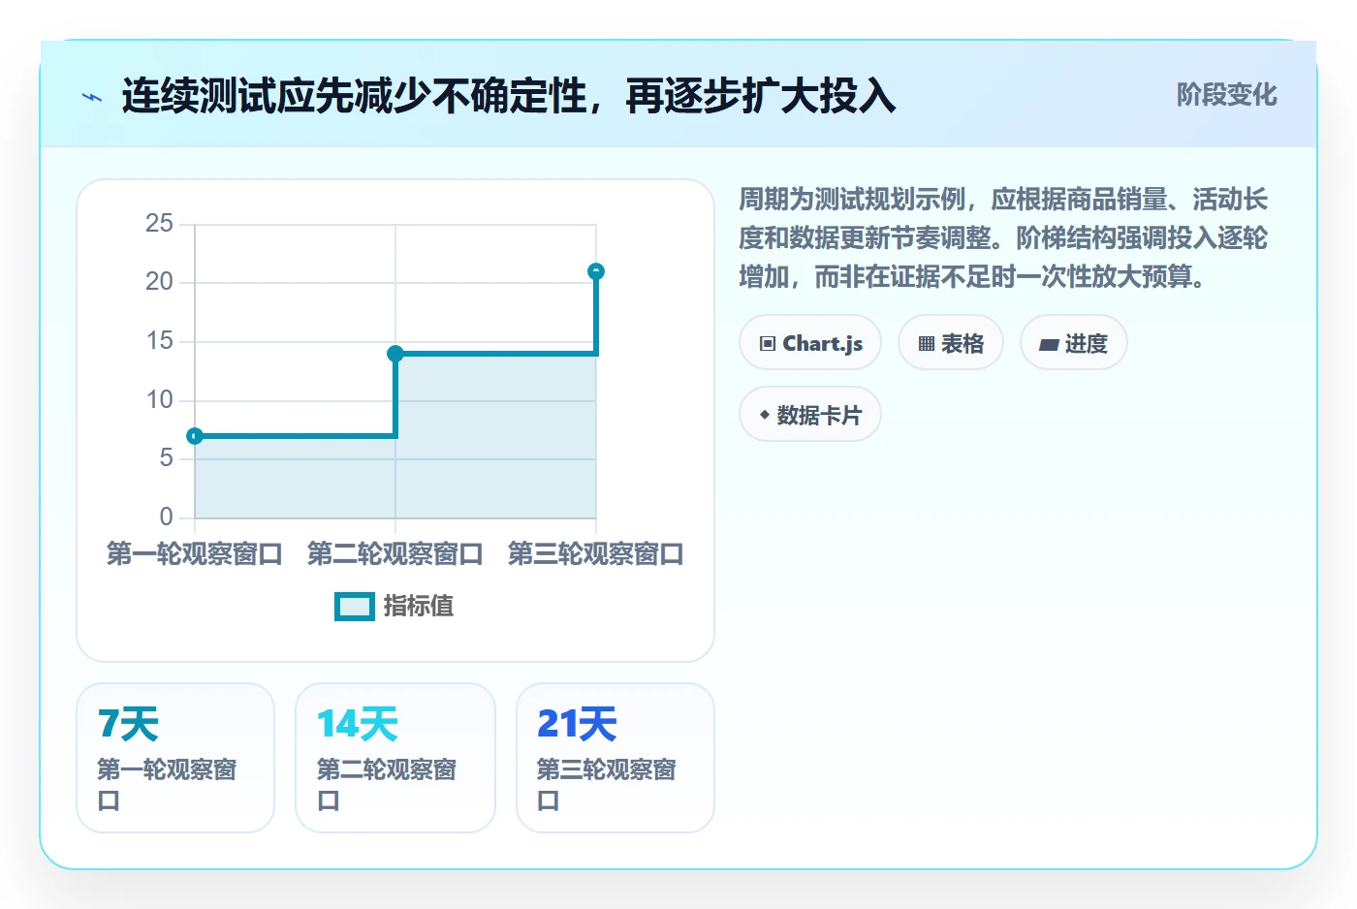Viewport: 1357px width, 909px height.
Task: Click the description paragraph starting 周期为测试规划示例
Action: click(x=1003, y=238)
